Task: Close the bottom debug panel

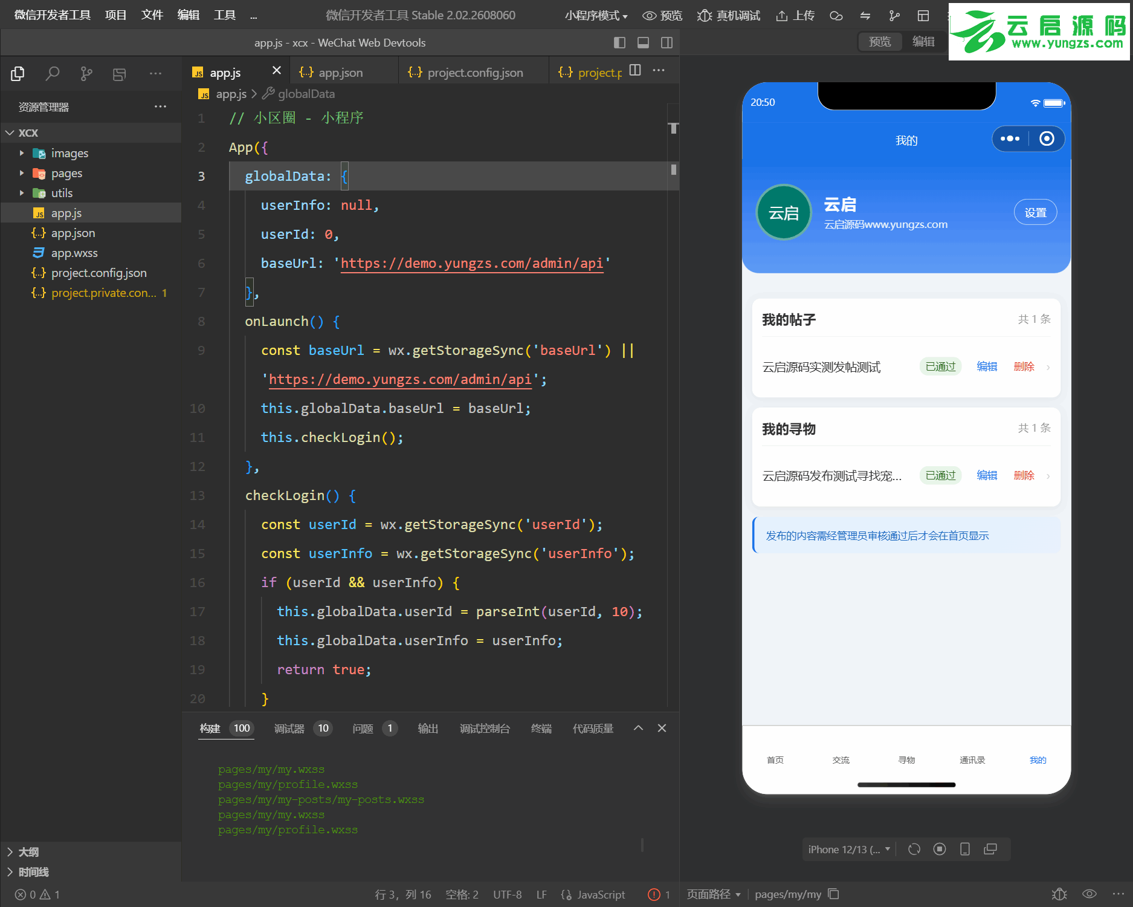Action: 662,728
